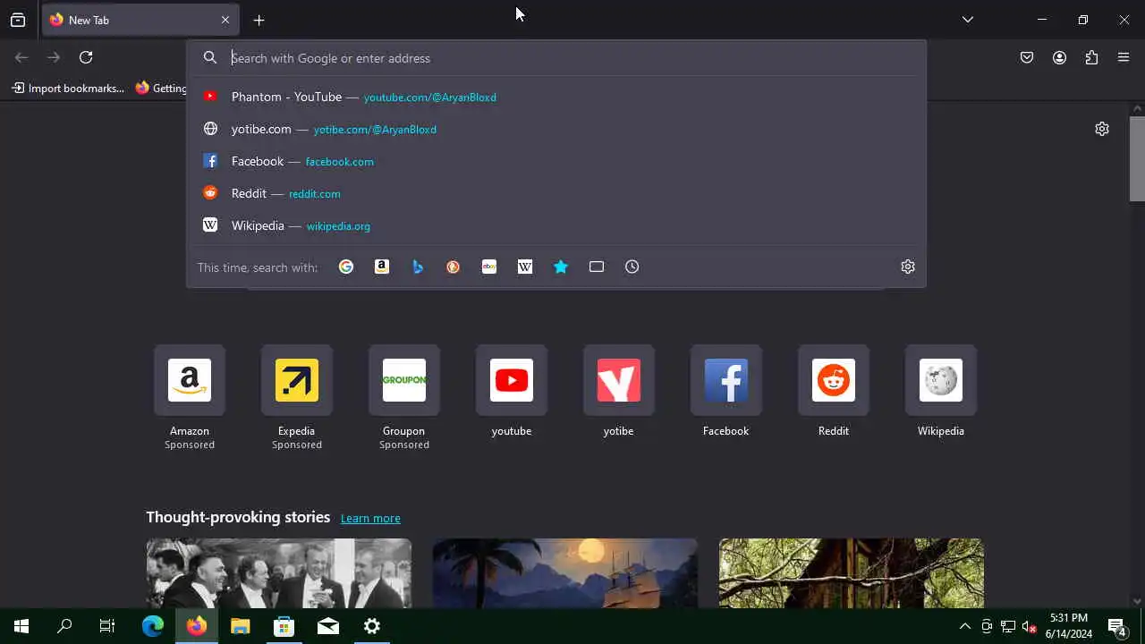Open Save to Pocket icon in toolbar
Viewport: 1145px width, 644px height.
point(1027,57)
